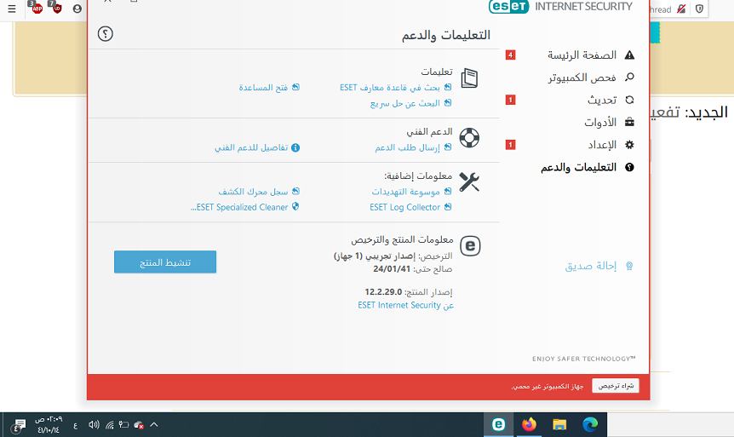Image resolution: width=734 pixels, height=437 pixels.
Task: Open تفاصيل للدعم الفني link
Action: pyautogui.click(x=251, y=147)
